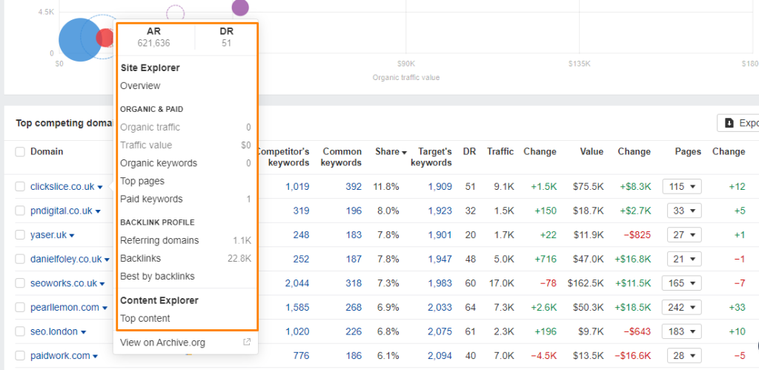Open the 28 pages dropdown
Screen dimensions: 759x370
684,356
